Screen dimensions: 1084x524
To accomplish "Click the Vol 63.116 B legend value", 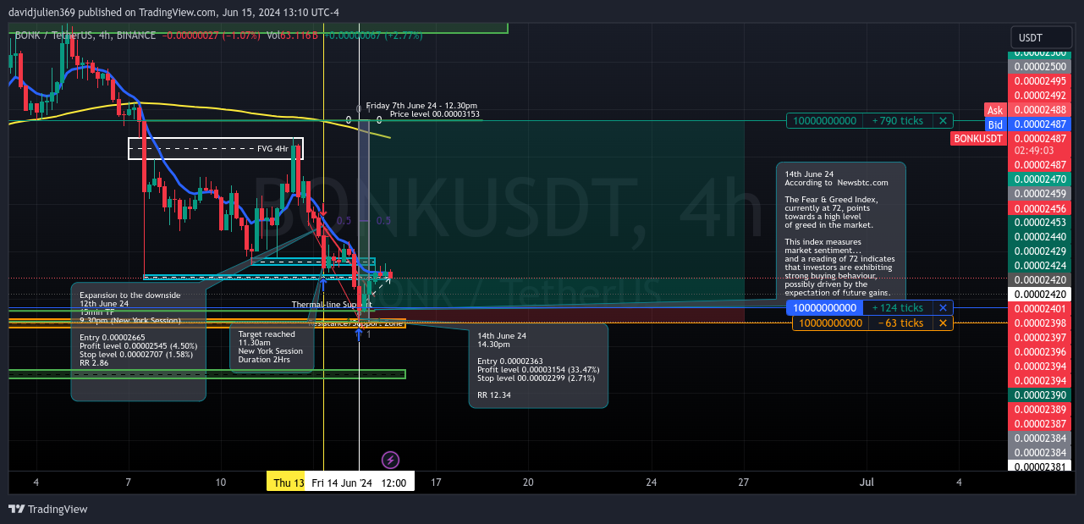I will 292,36.
